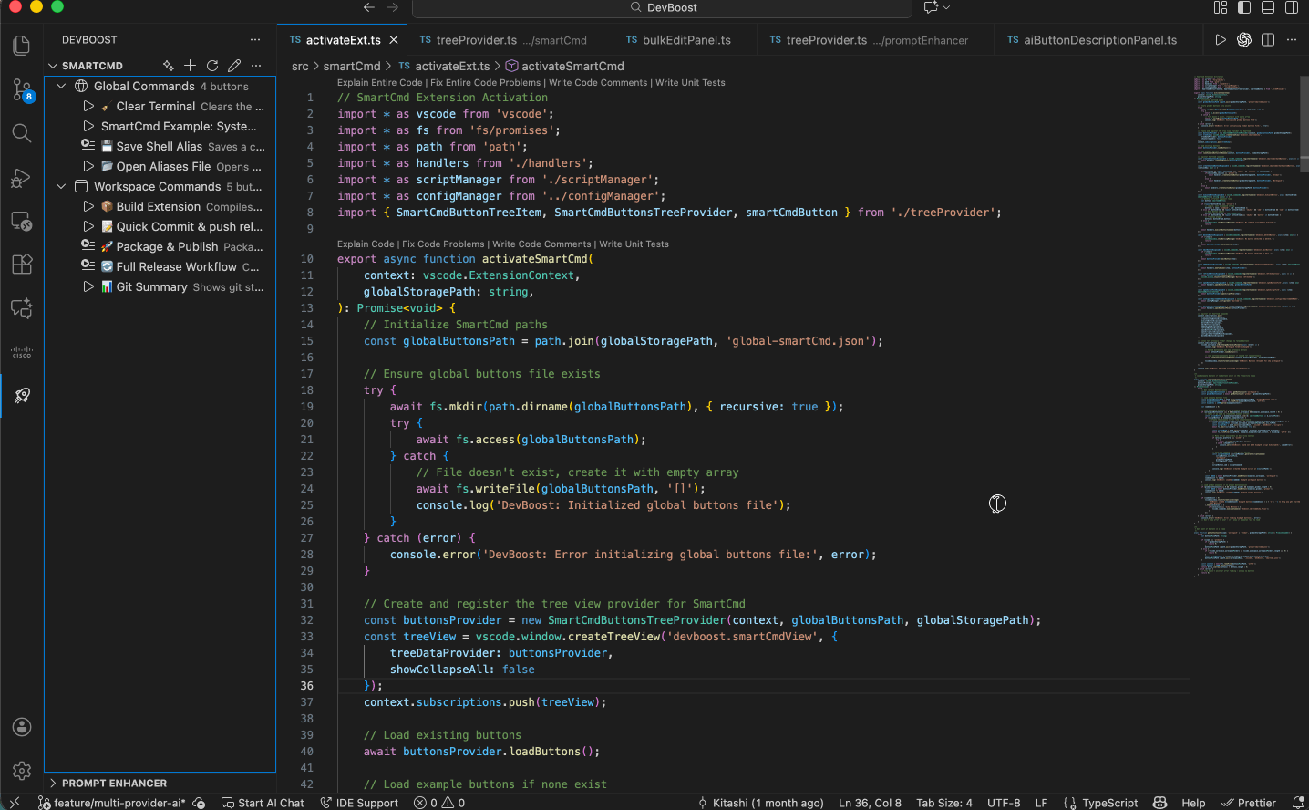Click Start AI Chat in status bar
1309x810 pixels.
click(263, 803)
